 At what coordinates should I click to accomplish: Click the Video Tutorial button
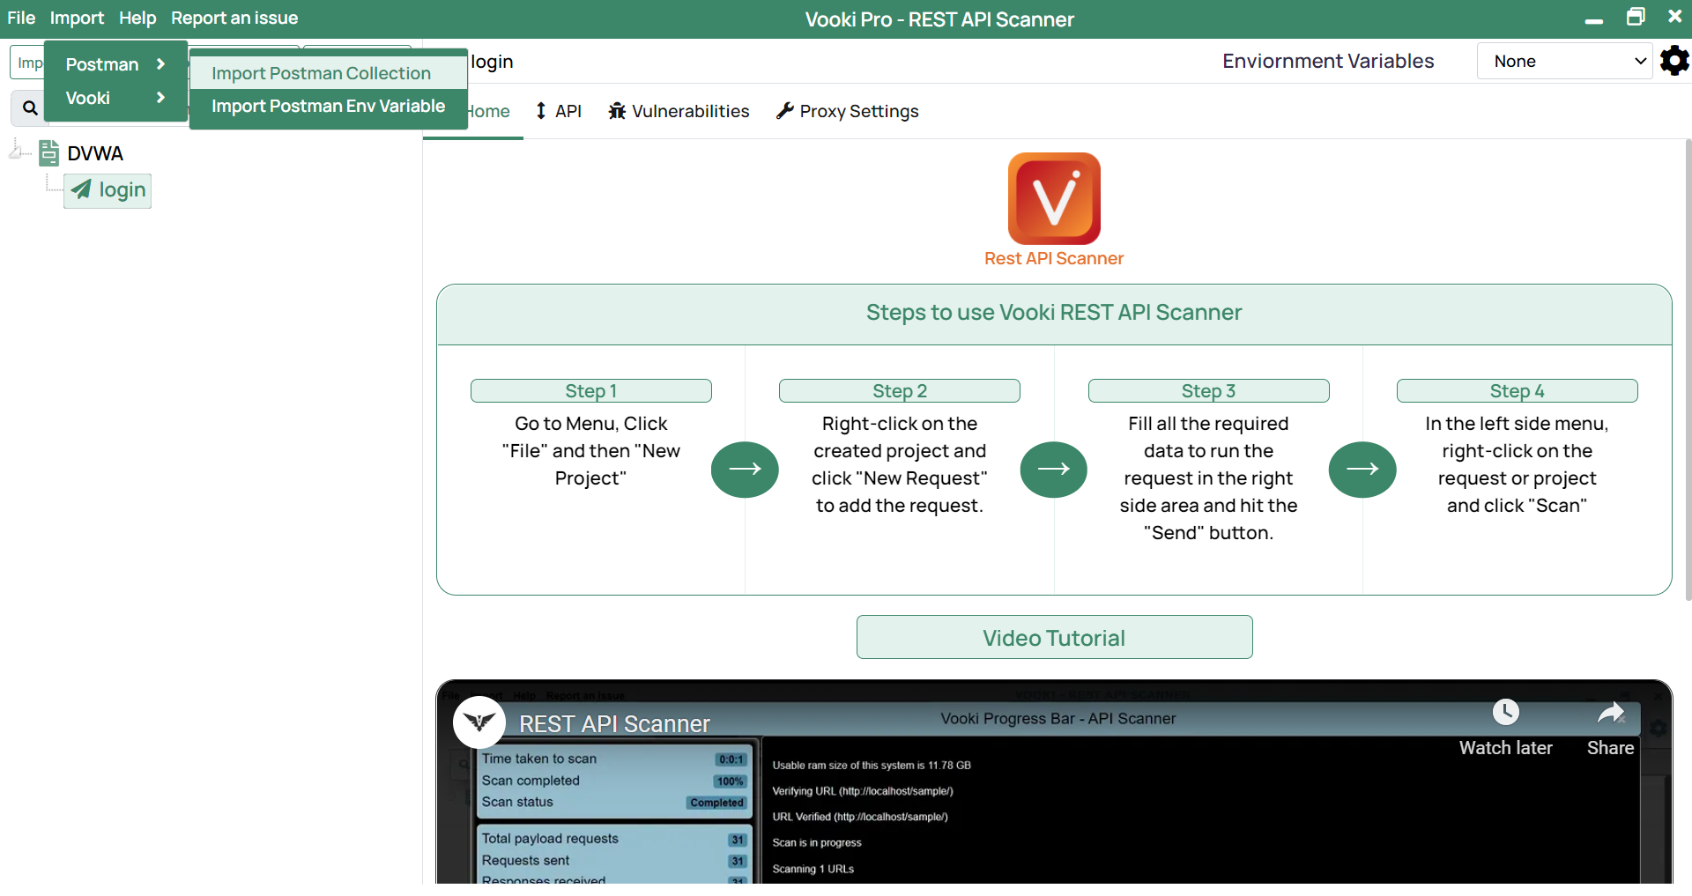1054,637
